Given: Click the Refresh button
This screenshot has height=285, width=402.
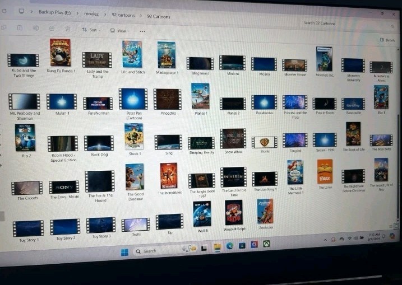Looking at the screenshot, I should click(x=4, y=11).
